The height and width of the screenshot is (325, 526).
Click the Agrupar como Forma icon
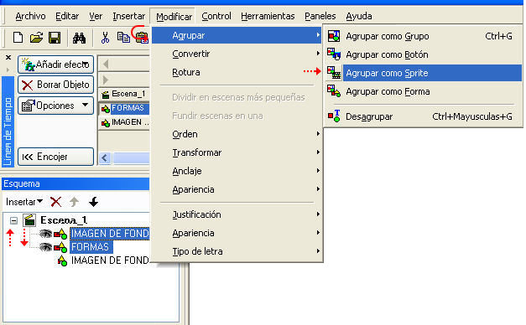point(334,90)
